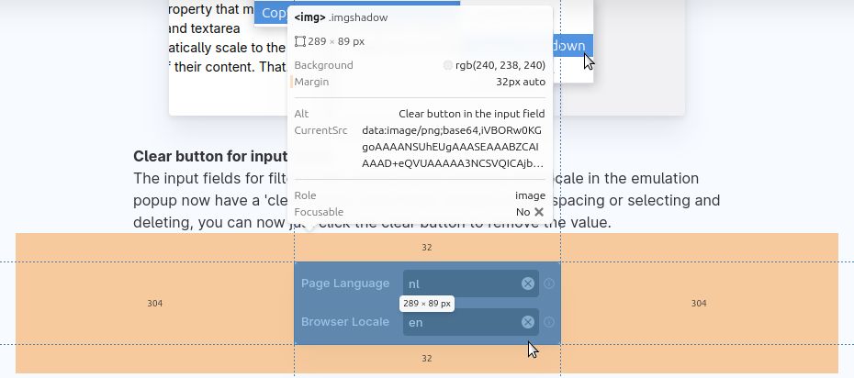
Task: Click the info icon next to Browser Locale
Action: [x=549, y=322]
